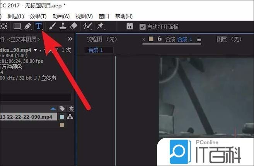Open the 效果(T) menu

point(38,16)
